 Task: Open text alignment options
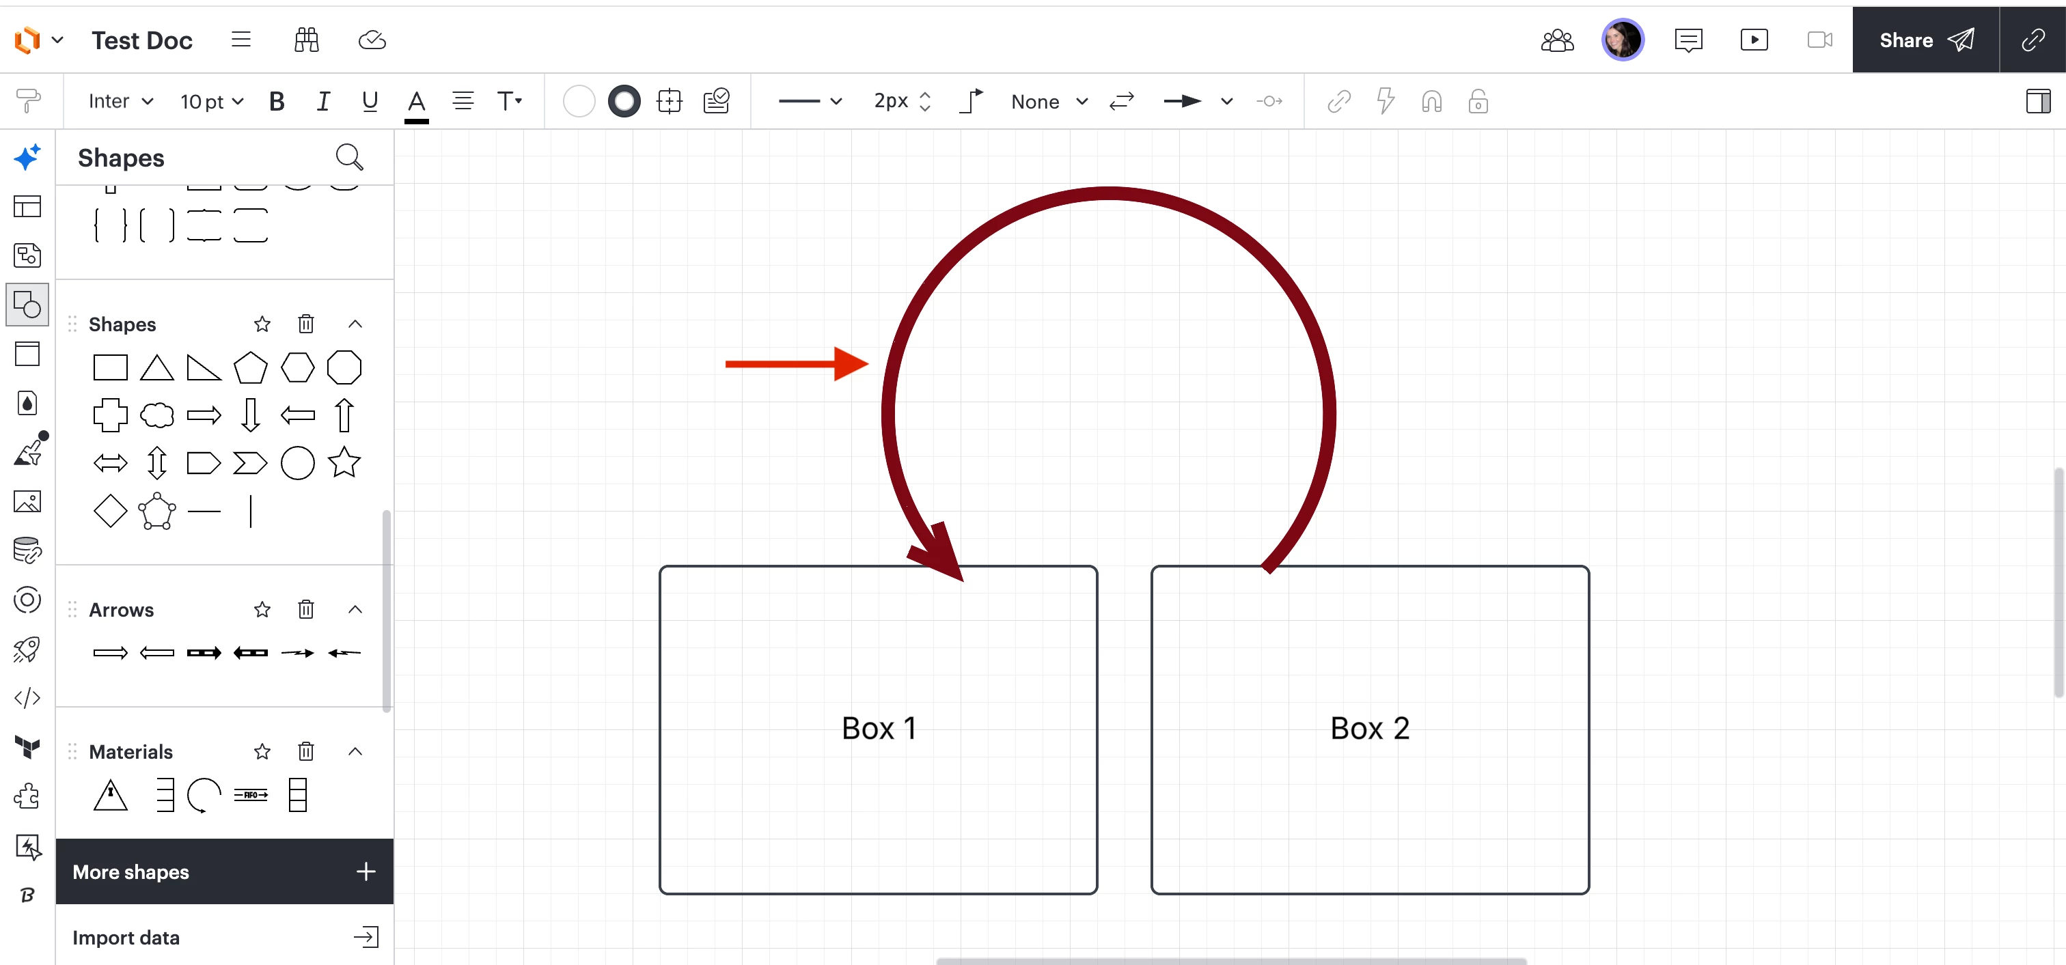pyautogui.click(x=463, y=102)
